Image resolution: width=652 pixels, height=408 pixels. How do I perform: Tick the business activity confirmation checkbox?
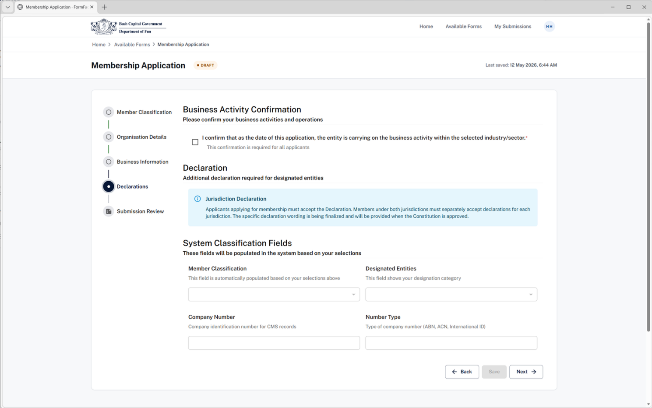[195, 142]
